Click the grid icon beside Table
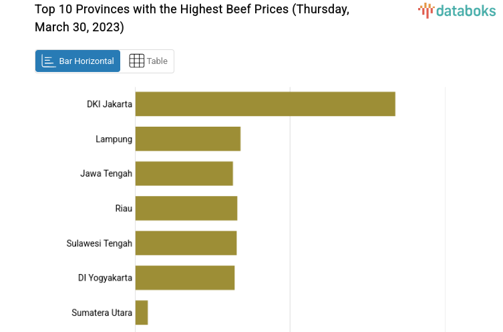The image size is (503, 332). pyautogui.click(x=136, y=61)
